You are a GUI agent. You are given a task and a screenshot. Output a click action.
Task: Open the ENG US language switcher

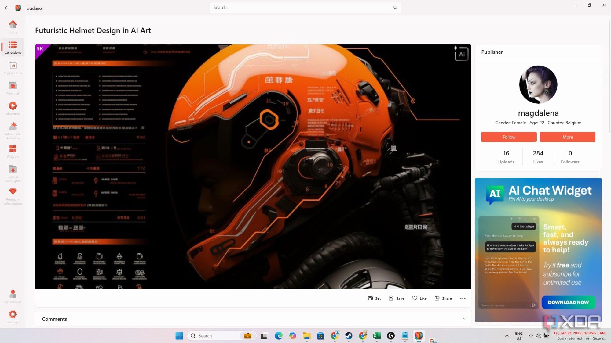point(519,336)
